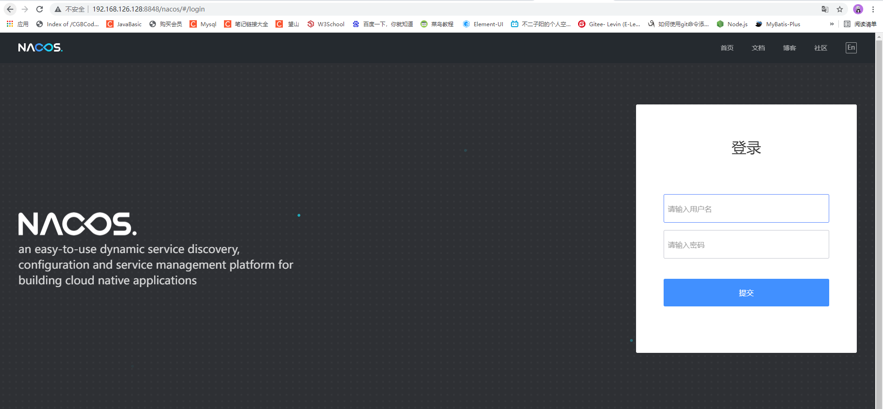Open 文档 in Nacos header
883x409 pixels.
coord(758,48)
